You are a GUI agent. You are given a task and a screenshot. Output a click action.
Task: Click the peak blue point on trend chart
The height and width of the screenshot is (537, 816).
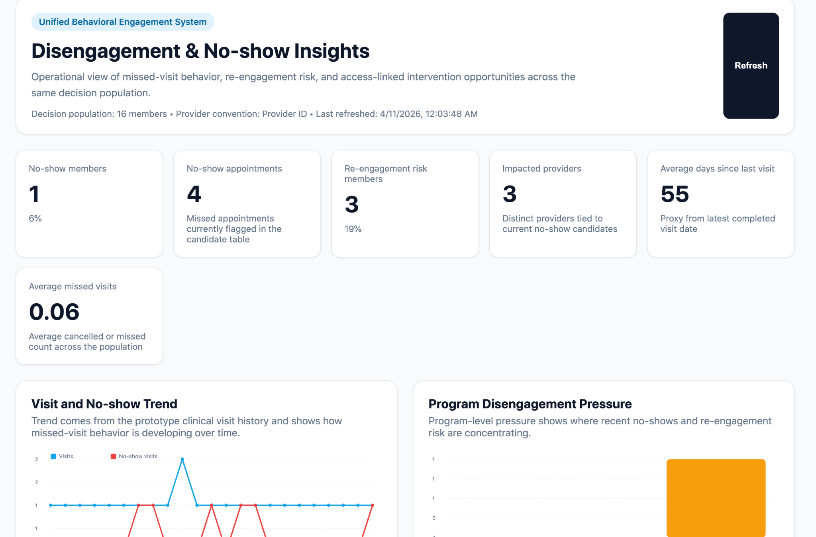click(182, 459)
